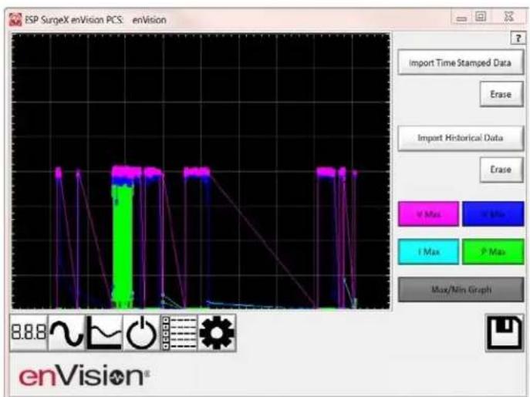Open the gear settings view
The width and height of the screenshot is (530, 397).
217,332
